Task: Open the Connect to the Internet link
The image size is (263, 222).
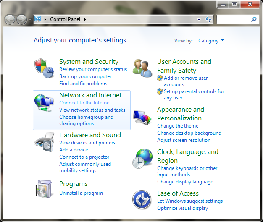Action: click(x=85, y=103)
